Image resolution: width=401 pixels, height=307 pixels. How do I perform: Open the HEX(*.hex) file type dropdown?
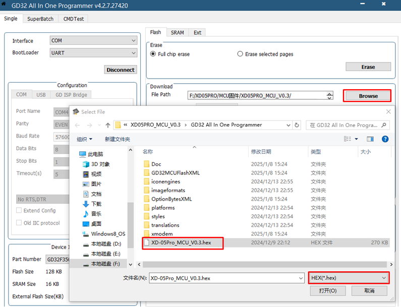[x=349, y=278]
